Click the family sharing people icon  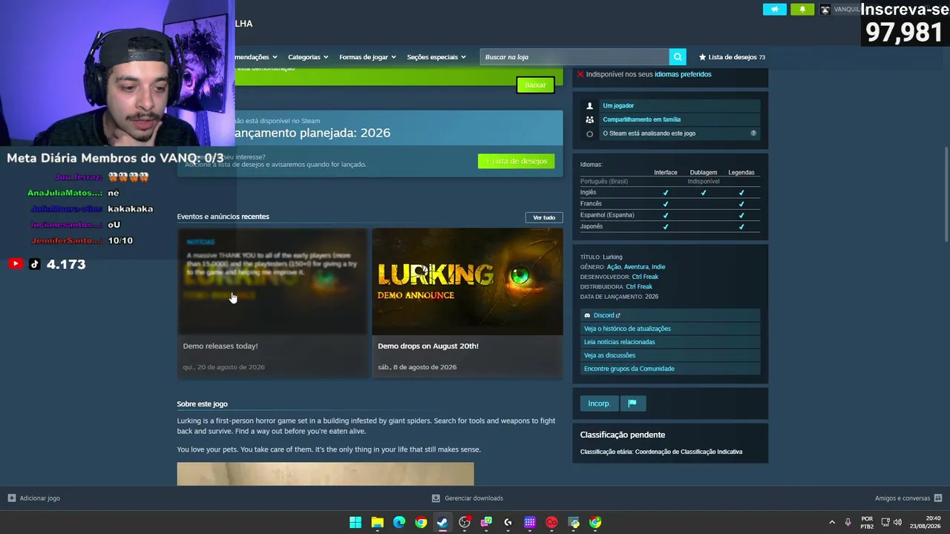[x=589, y=119]
